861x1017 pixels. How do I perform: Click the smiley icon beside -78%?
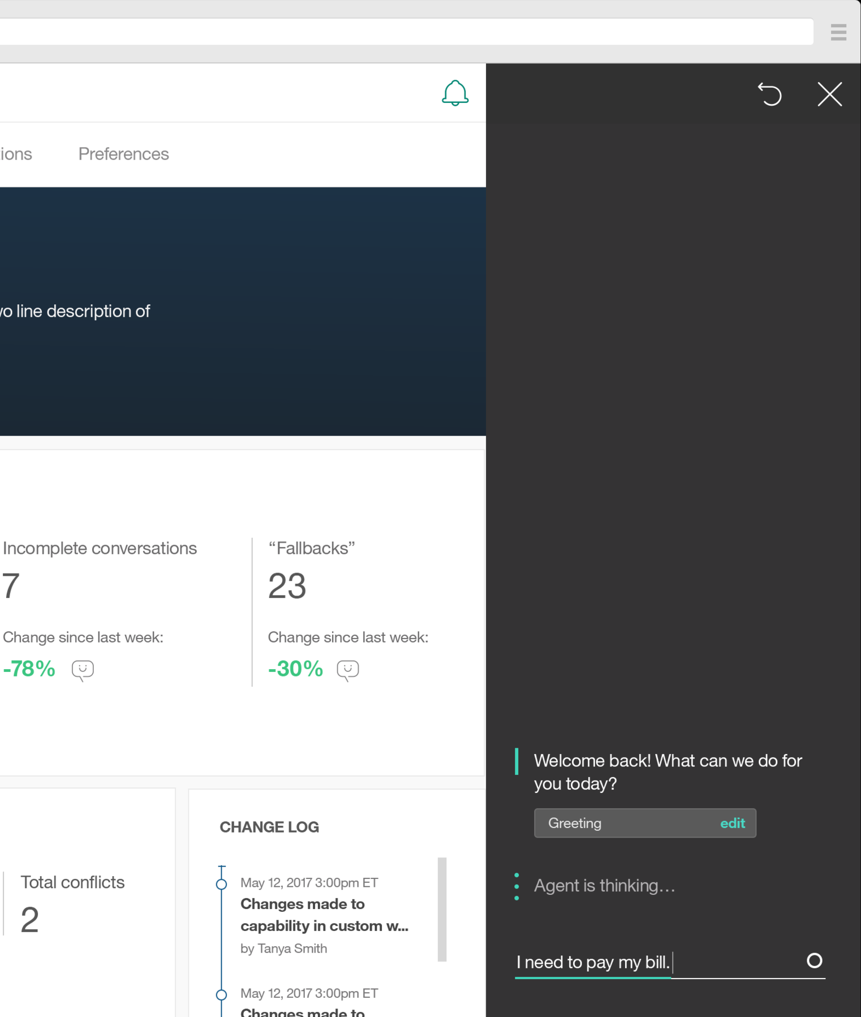[83, 670]
